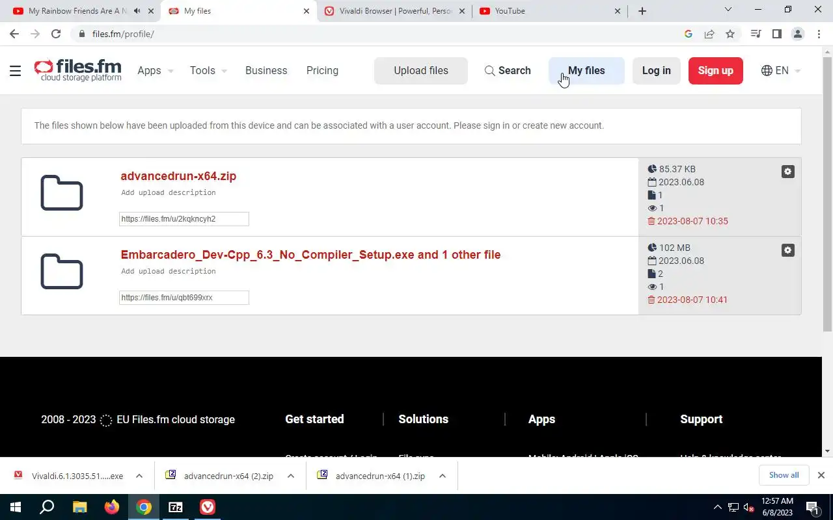Image resolution: width=833 pixels, height=520 pixels.
Task: Open the Chrome three-dot menu
Action: click(x=818, y=34)
